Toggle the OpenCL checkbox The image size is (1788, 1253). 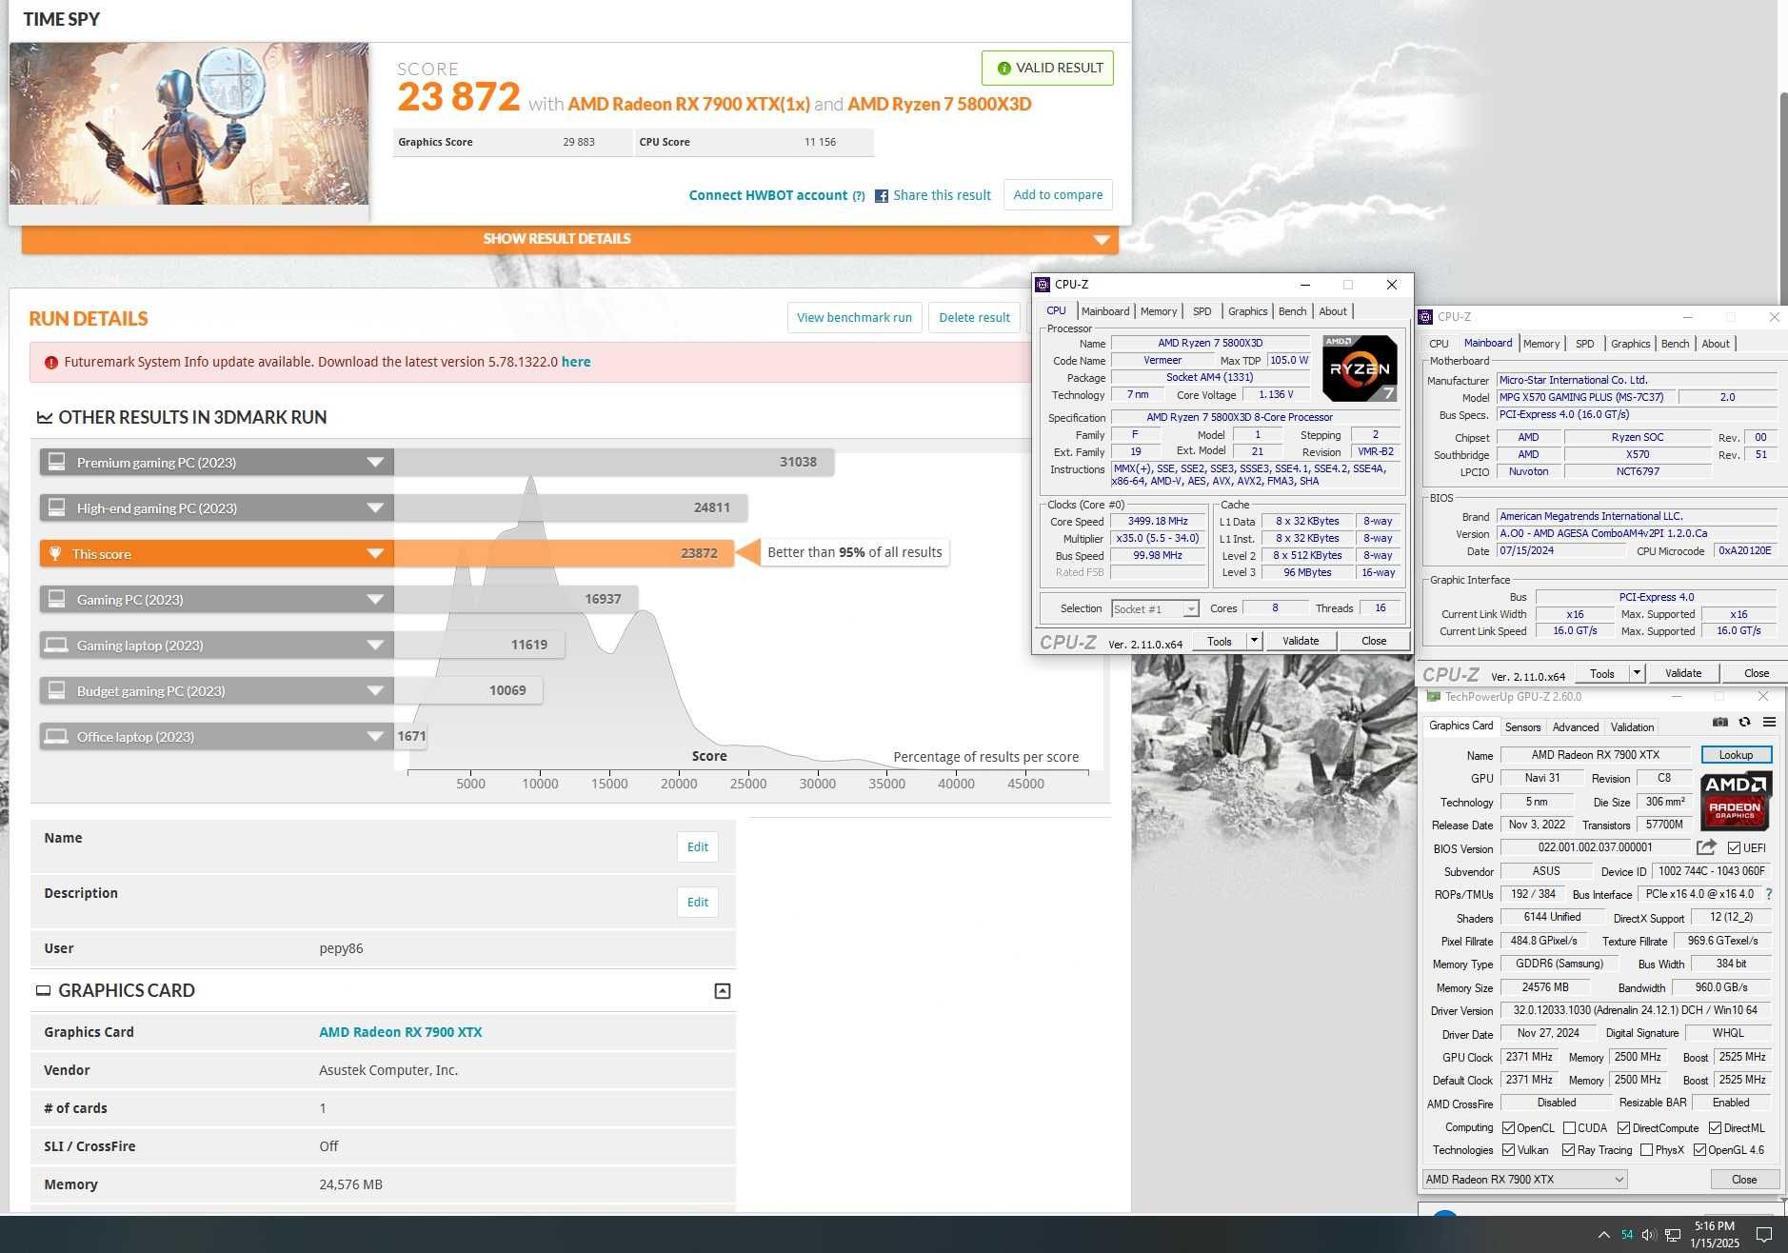pos(1508,1128)
